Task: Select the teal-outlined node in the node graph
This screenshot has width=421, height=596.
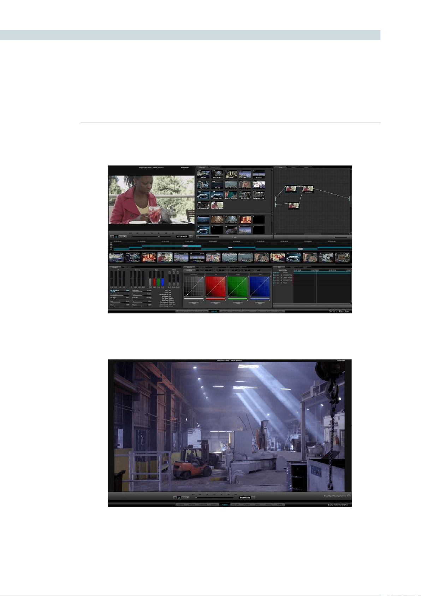Action: [x=292, y=189]
